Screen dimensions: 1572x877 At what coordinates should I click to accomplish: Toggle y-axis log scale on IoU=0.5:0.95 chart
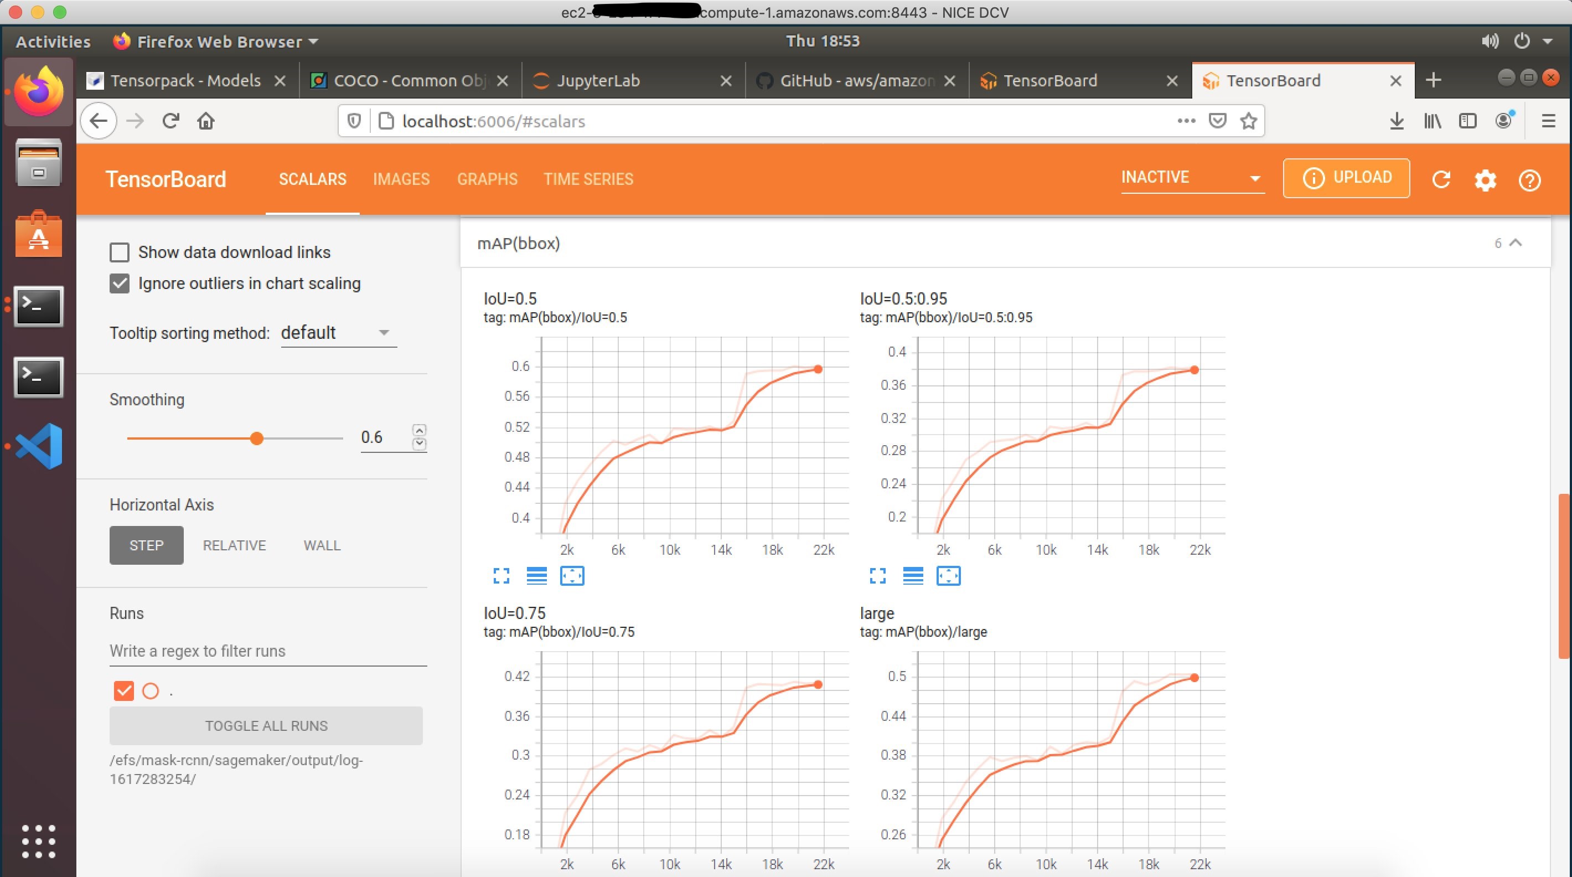pos(913,575)
